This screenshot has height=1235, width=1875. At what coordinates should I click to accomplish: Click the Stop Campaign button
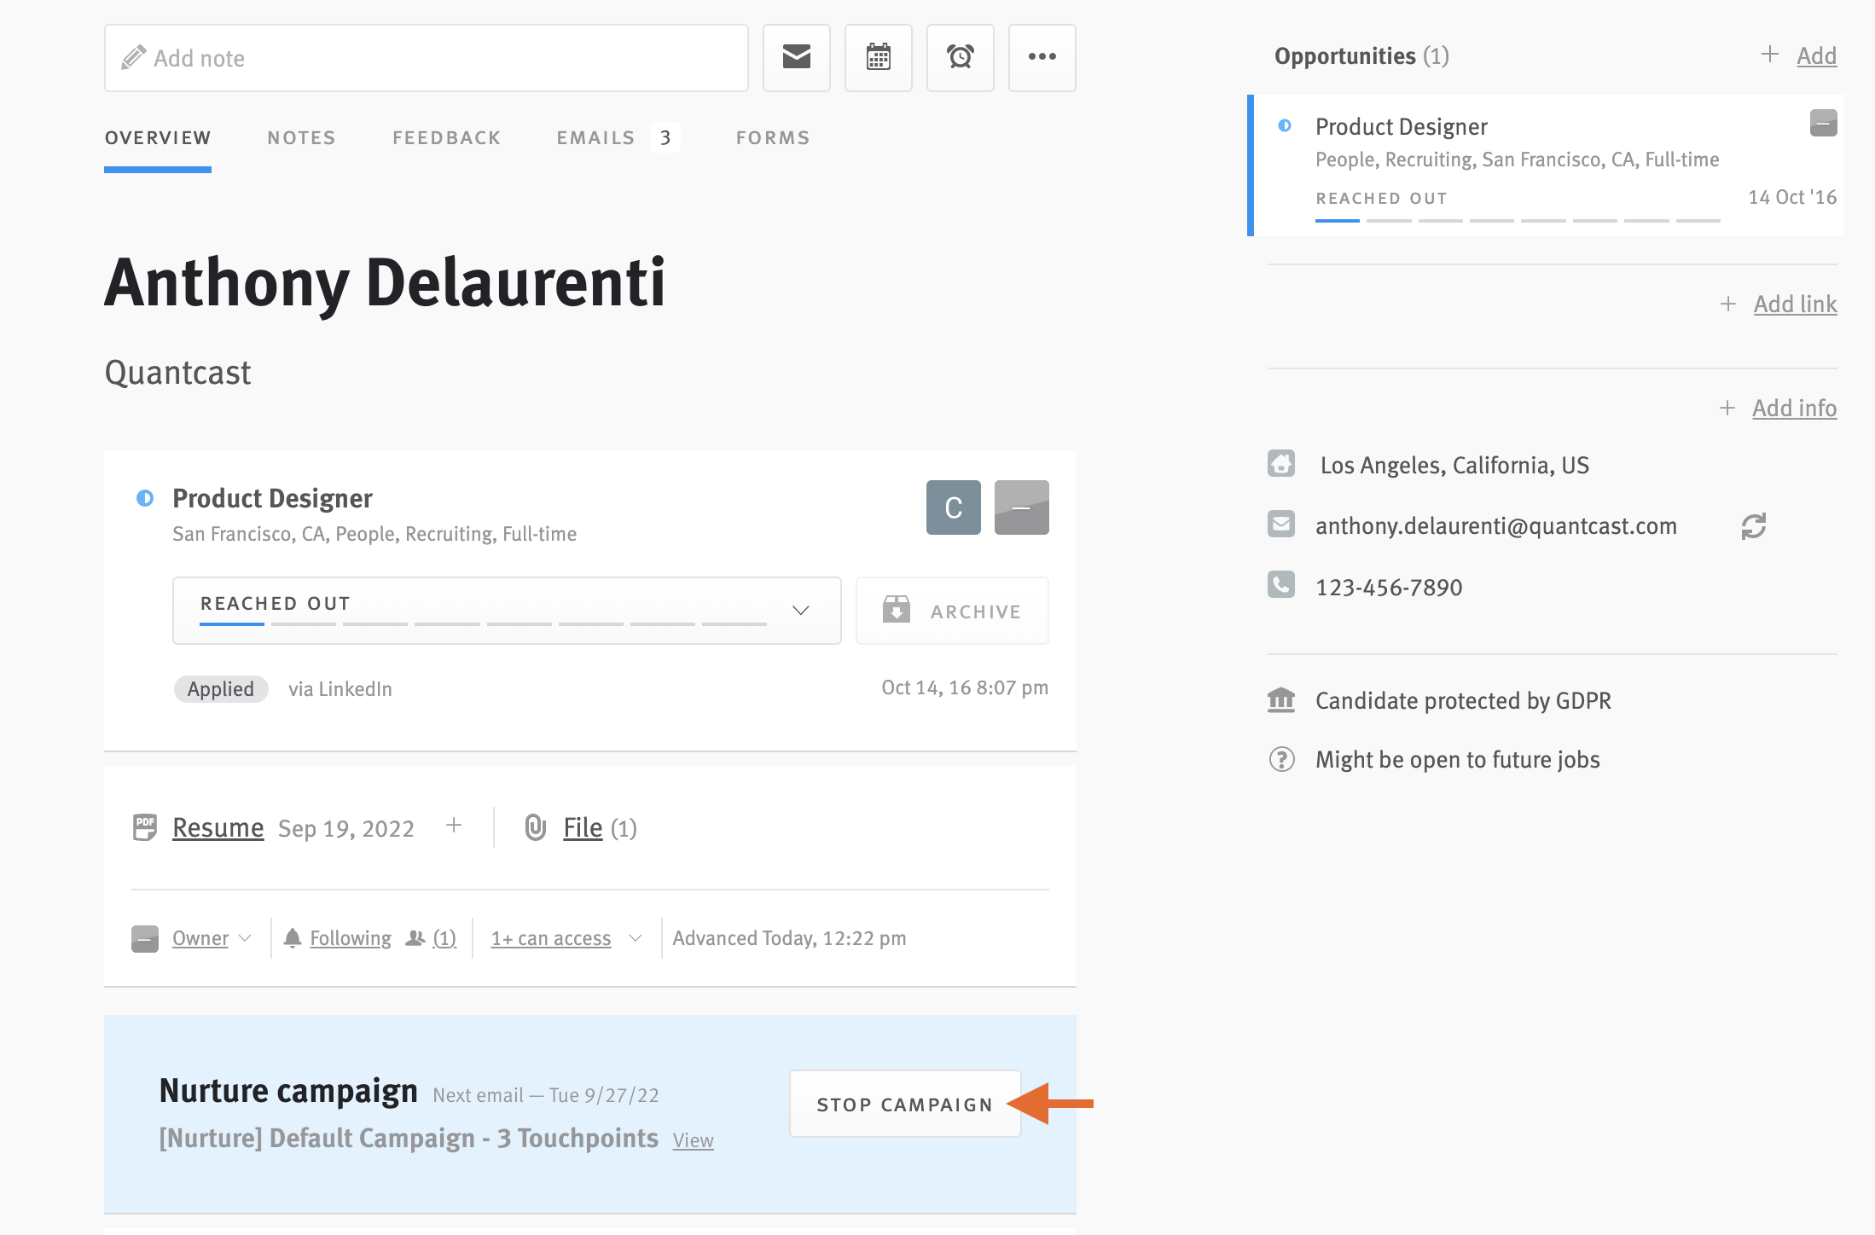click(905, 1104)
